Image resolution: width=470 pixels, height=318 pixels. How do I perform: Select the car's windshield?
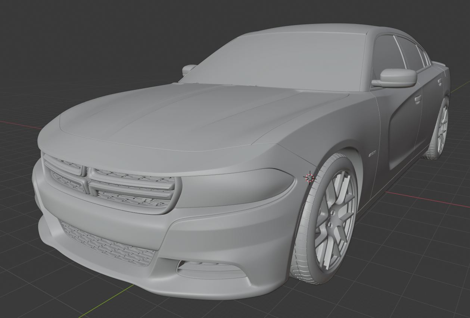274,61
